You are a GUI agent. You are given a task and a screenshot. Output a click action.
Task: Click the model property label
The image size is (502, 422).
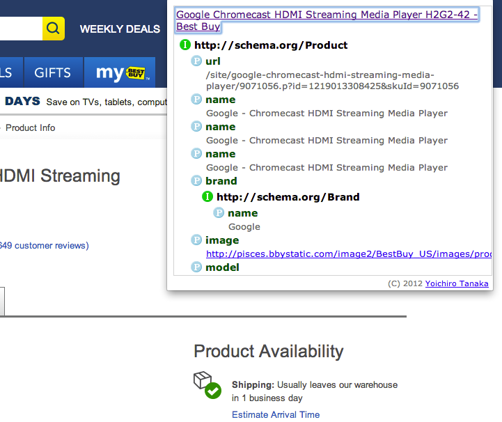point(222,267)
